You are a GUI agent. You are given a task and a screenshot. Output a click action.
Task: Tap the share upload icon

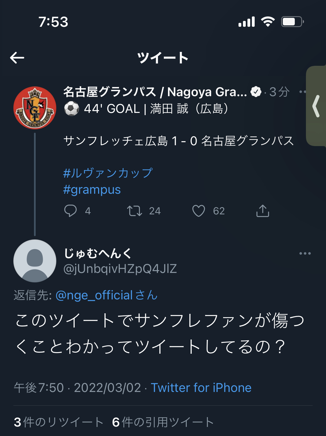point(262,211)
